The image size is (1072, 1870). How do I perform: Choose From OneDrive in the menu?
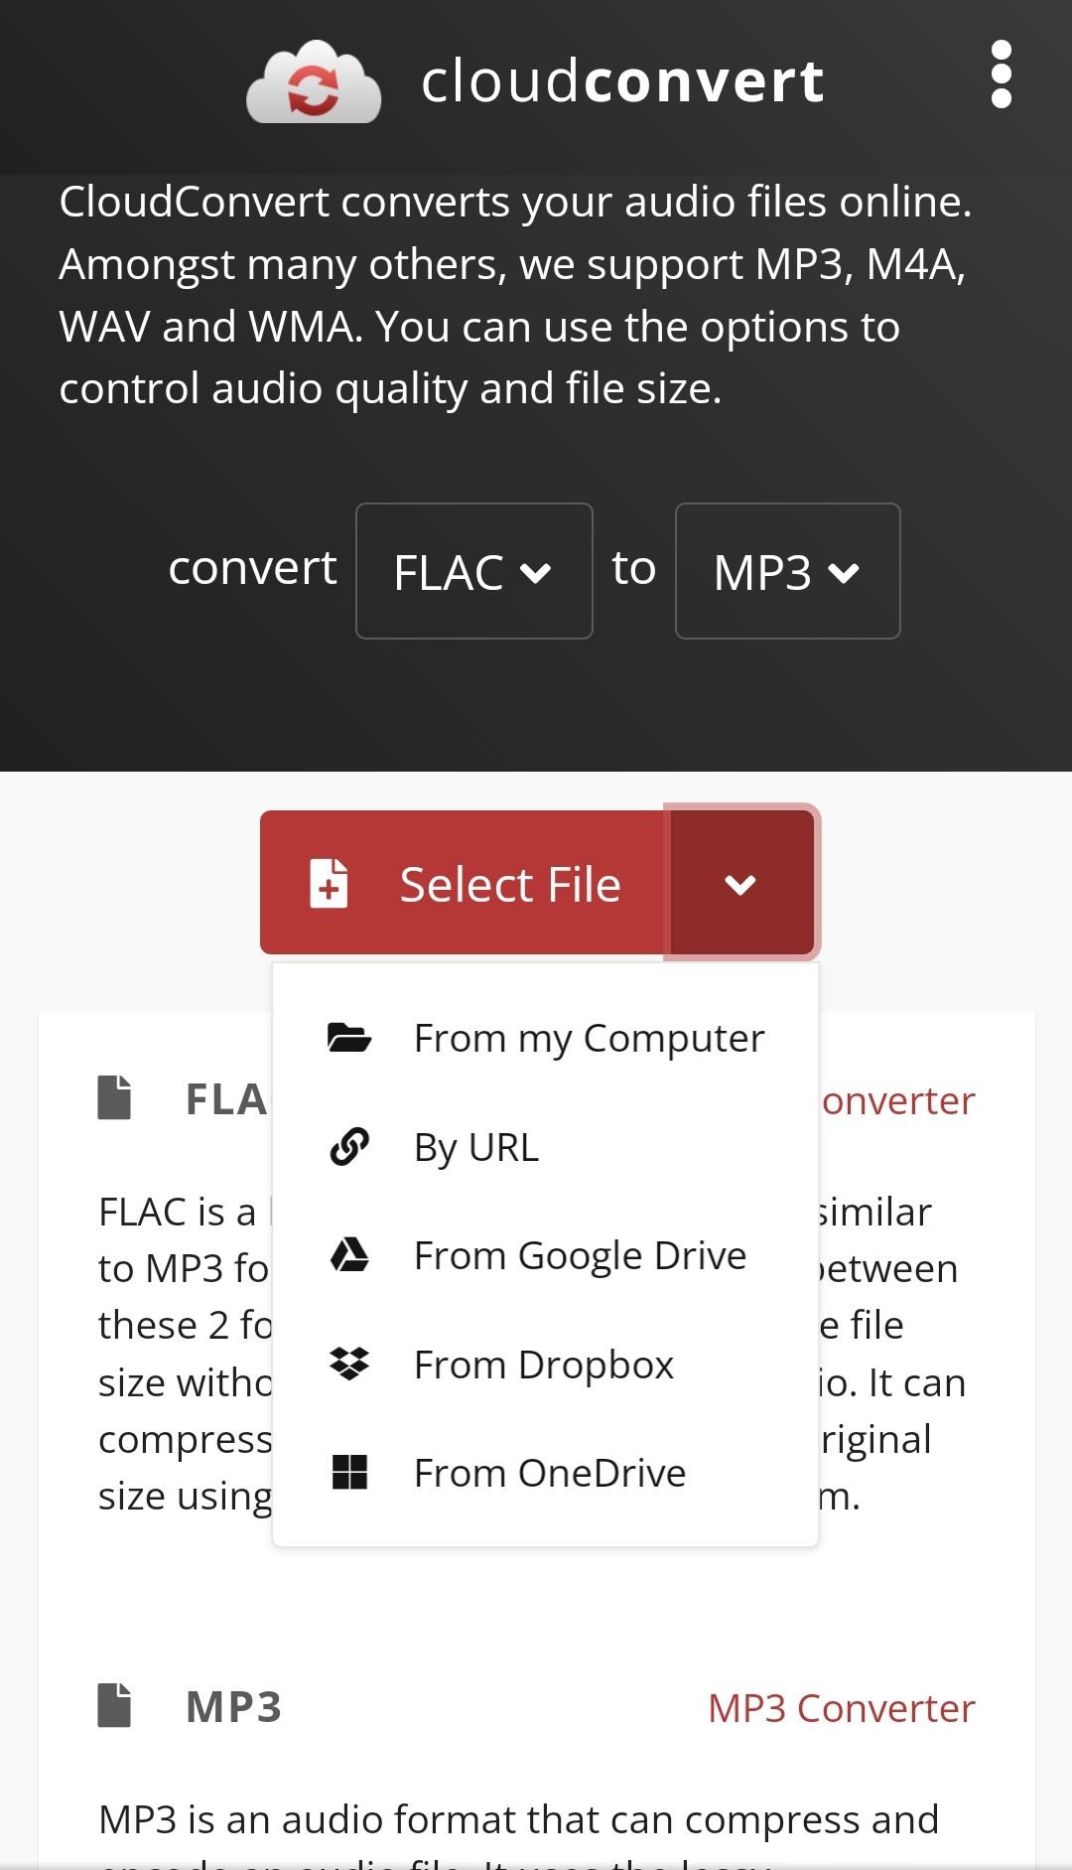[x=549, y=1472]
